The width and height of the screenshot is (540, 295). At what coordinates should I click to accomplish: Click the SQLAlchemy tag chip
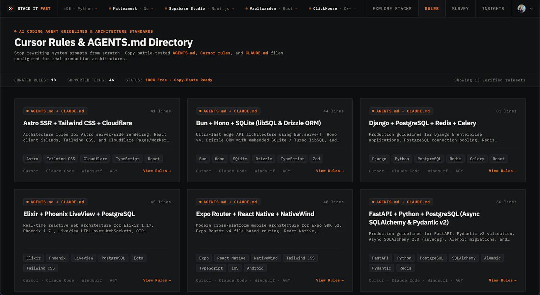click(464, 258)
